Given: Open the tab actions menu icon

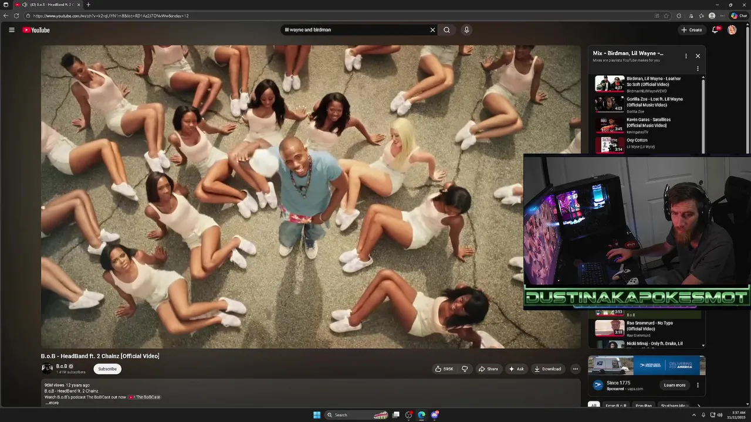Looking at the screenshot, I should [6, 5].
